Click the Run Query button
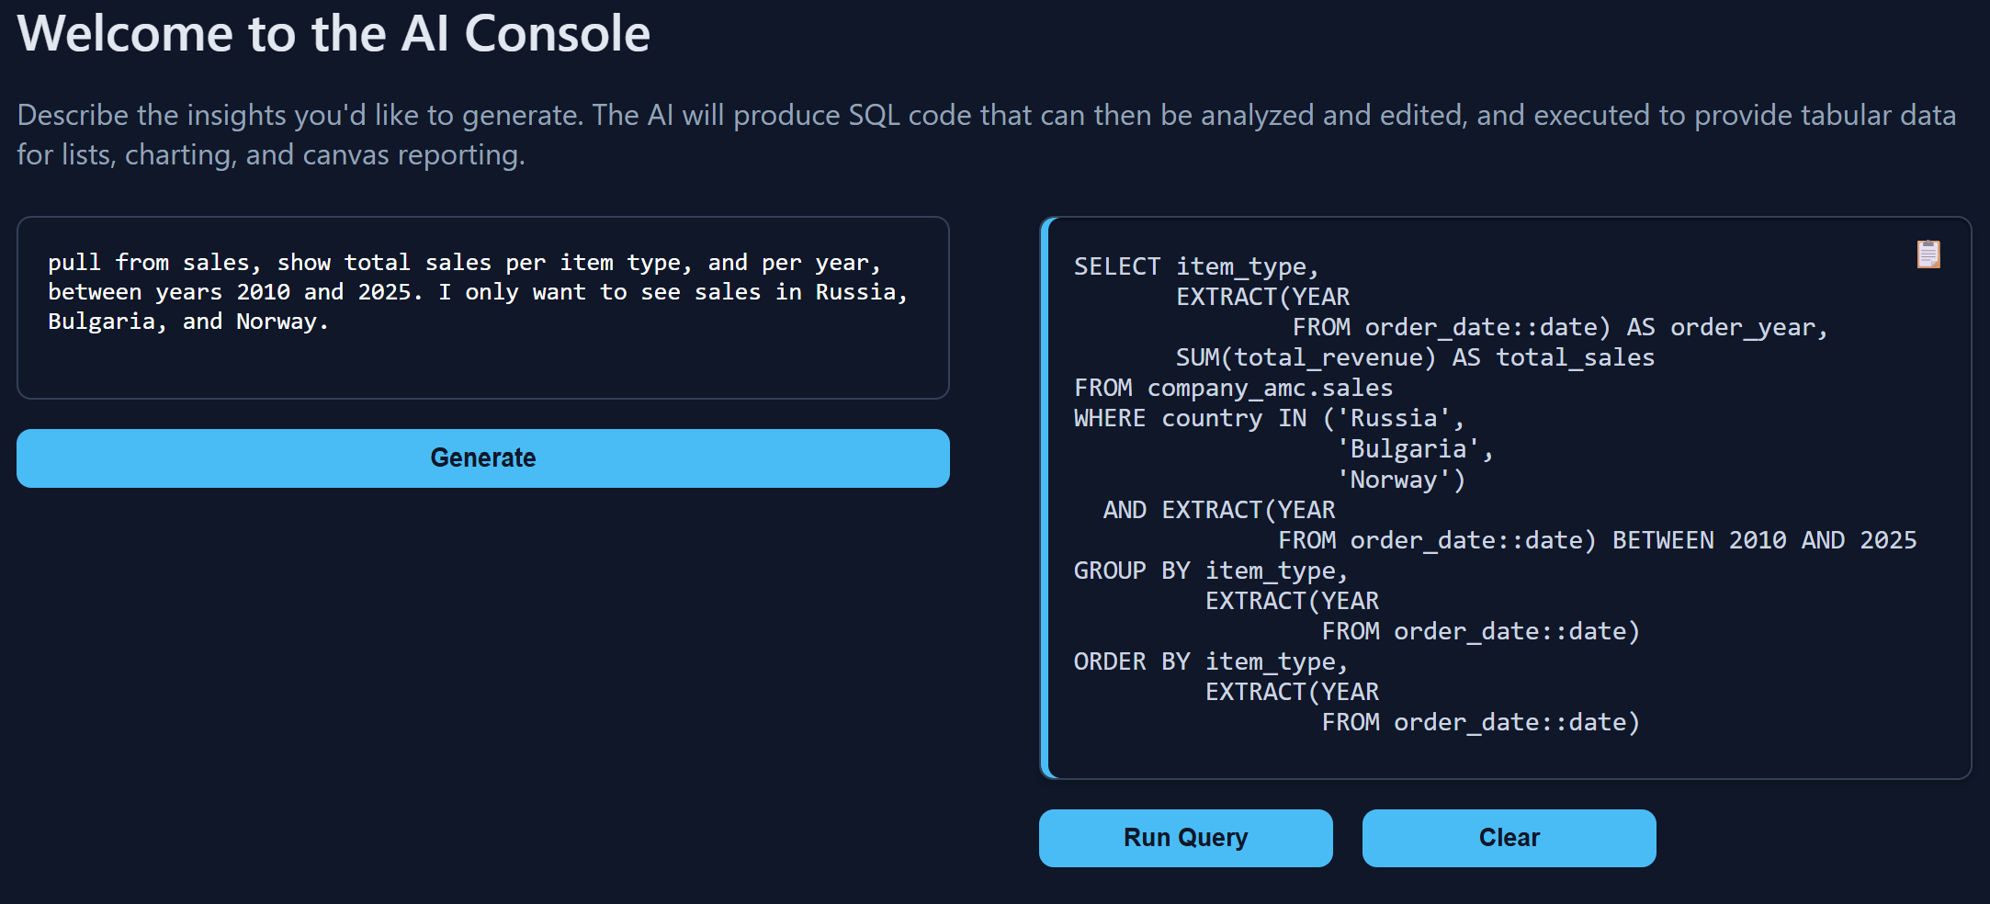This screenshot has height=904, width=1990. click(1184, 837)
